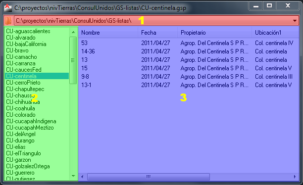Click the horizontal scrollbar thumb in table
Image resolution: width=303 pixels, height=185 pixels.
[x=149, y=177]
